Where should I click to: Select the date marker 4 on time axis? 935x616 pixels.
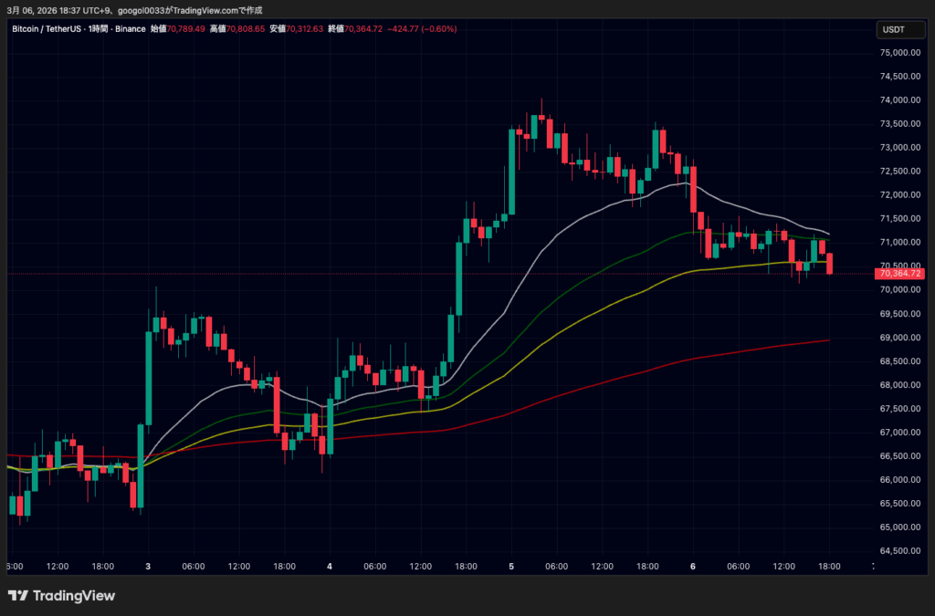[x=330, y=566]
